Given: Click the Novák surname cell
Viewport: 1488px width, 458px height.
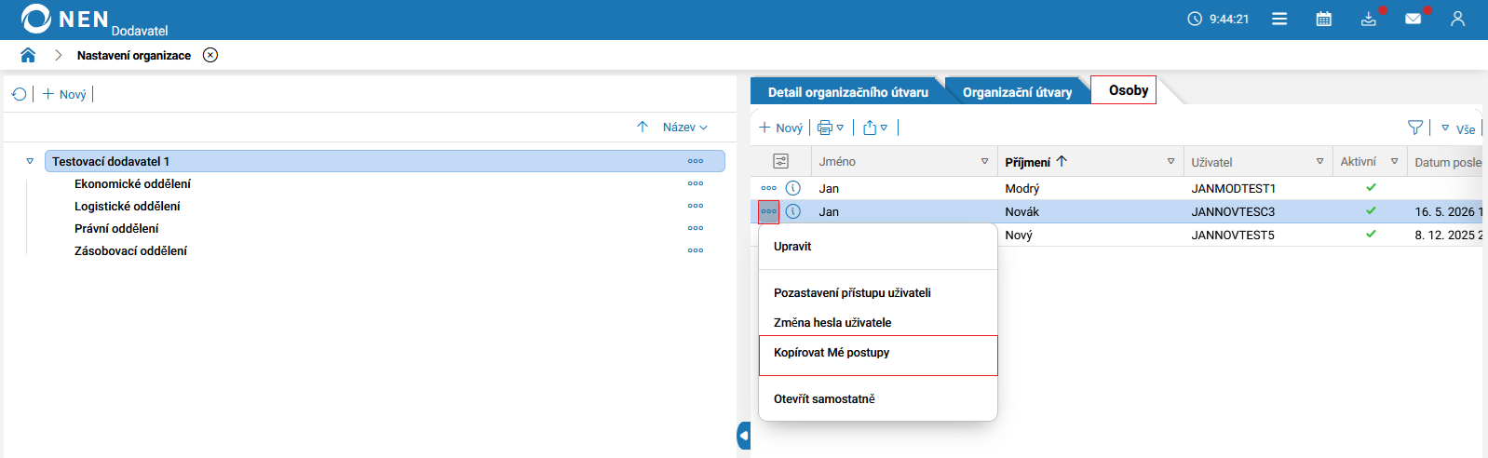Looking at the screenshot, I should click(1022, 211).
